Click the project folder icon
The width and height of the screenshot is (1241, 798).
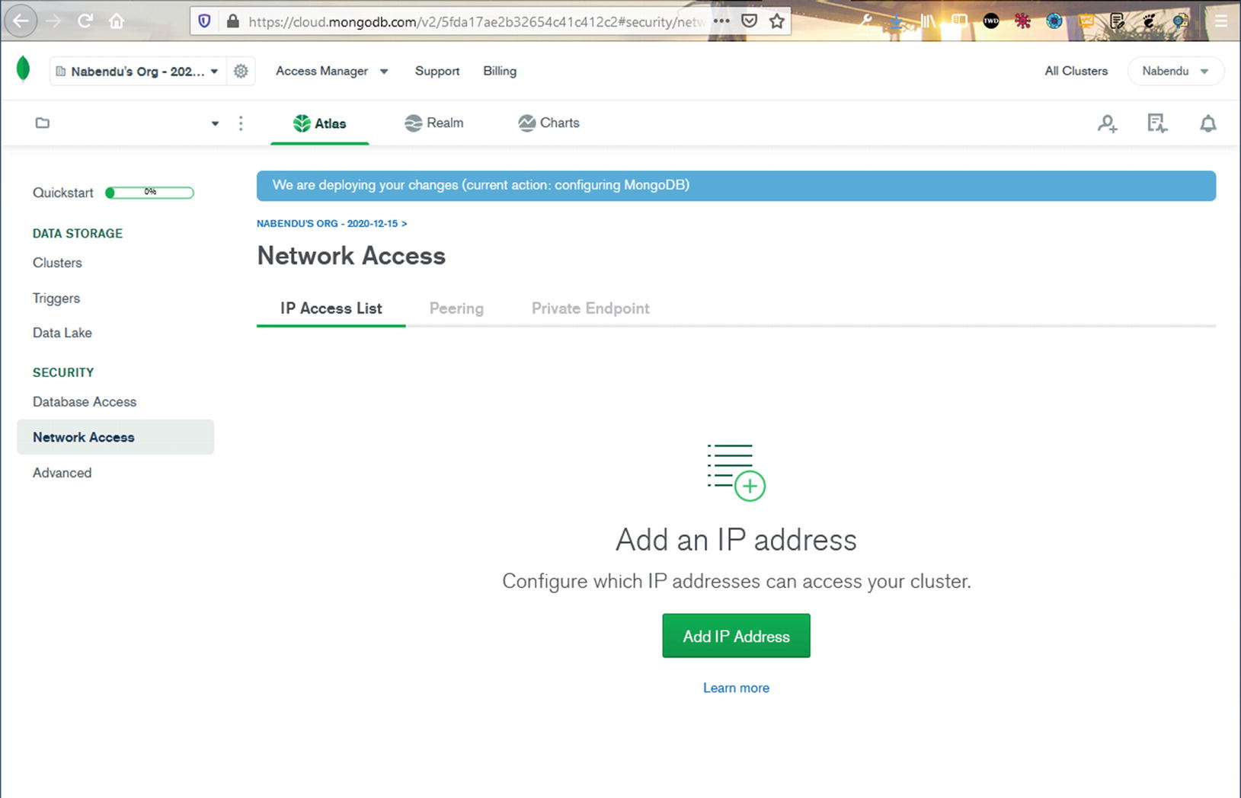[x=43, y=123]
